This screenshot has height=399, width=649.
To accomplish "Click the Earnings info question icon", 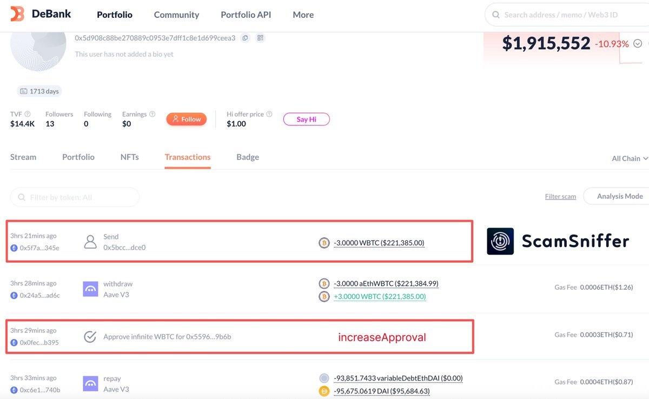I will (152, 114).
